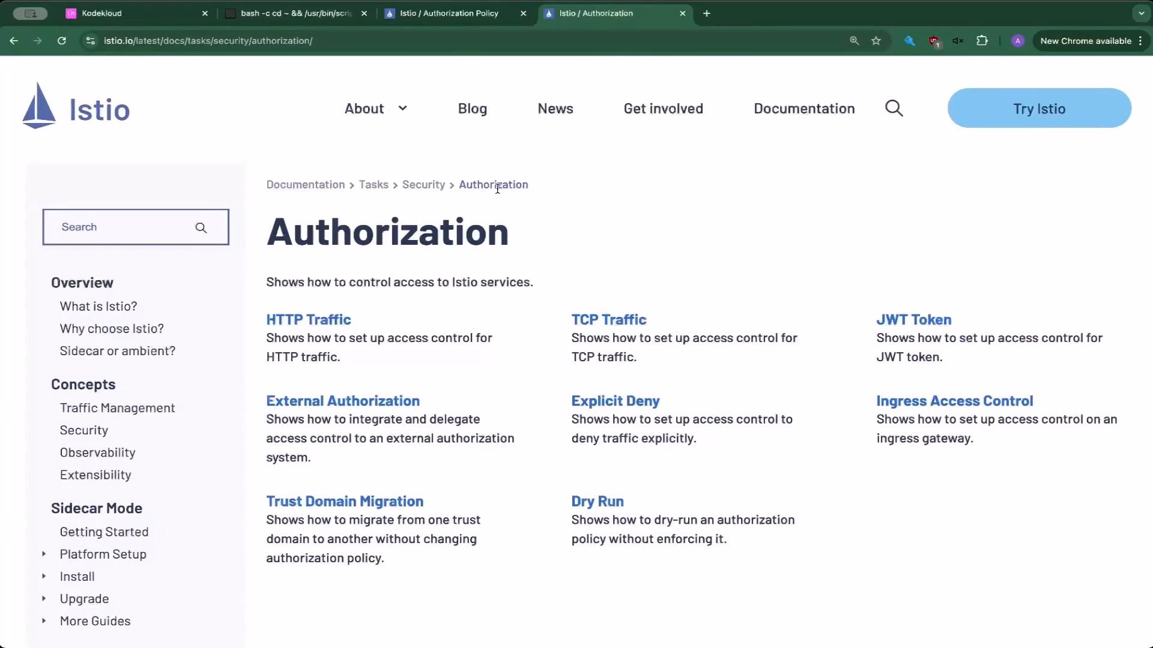Click the muted speaker icon in toolbar
Viewport: 1153px width, 648px height.
958,41
